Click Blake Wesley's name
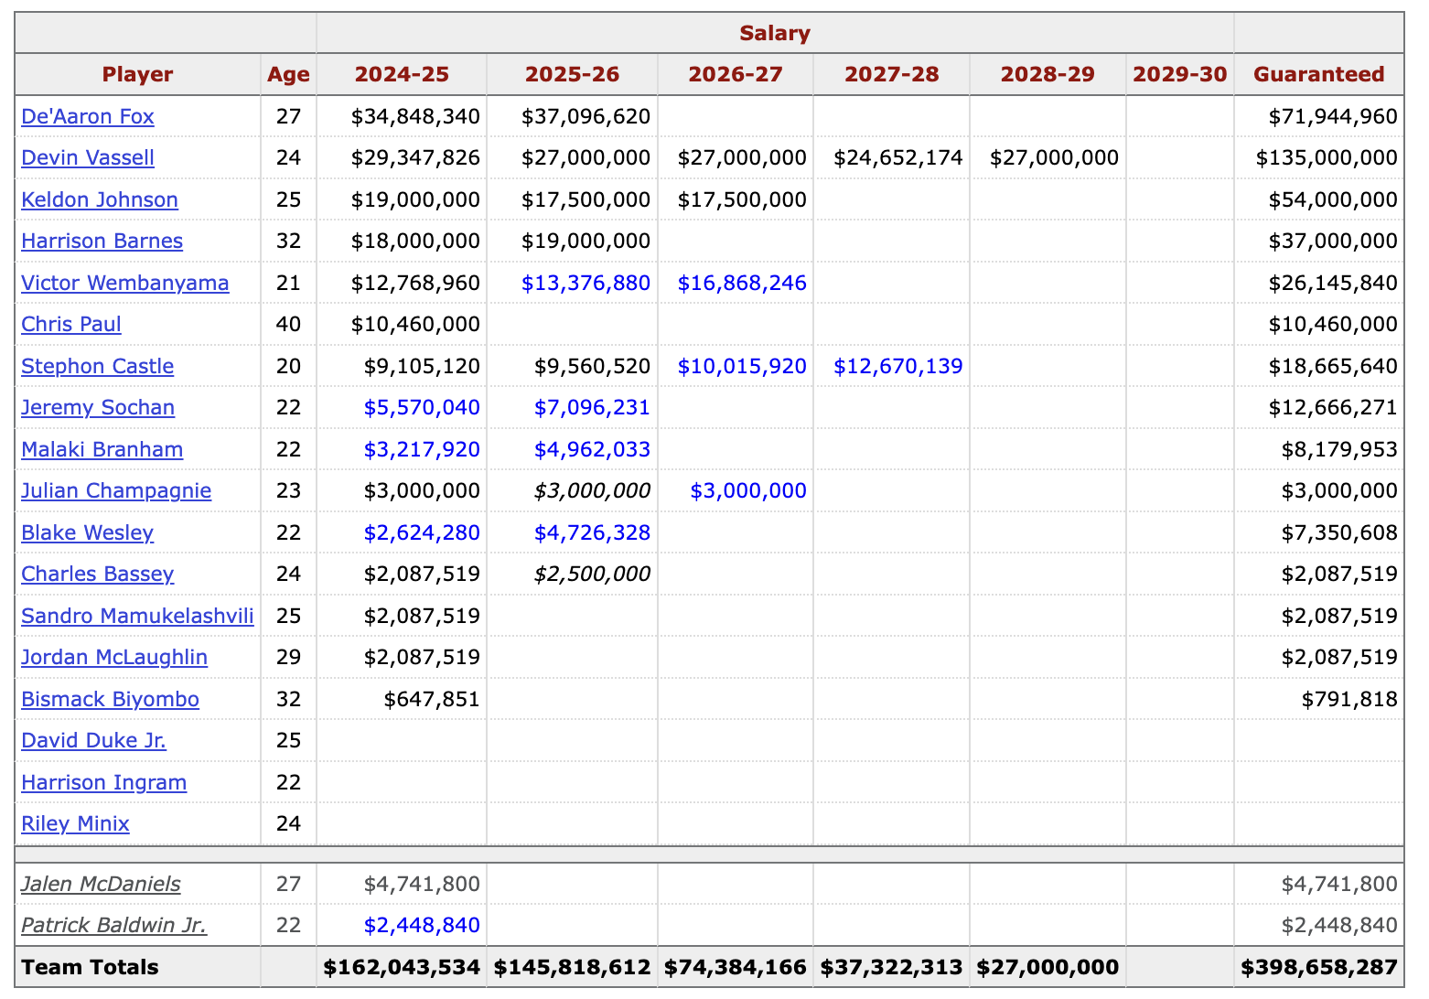The image size is (1429, 999). 87,532
